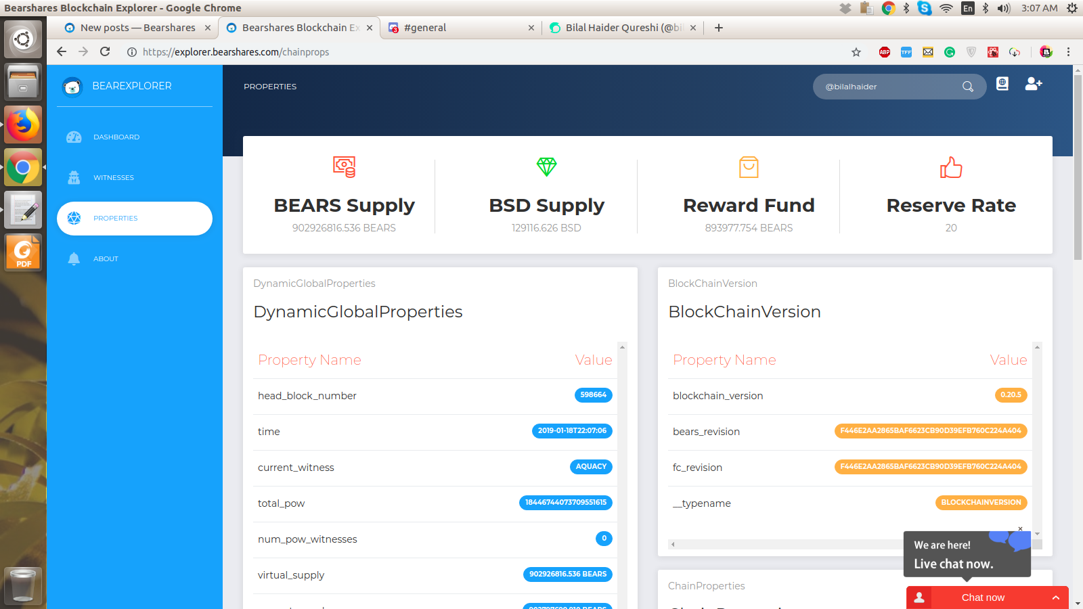This screenshot has height=609, width=1083.
Task: Click the We are here chat bubble
Action: point(967,554)
